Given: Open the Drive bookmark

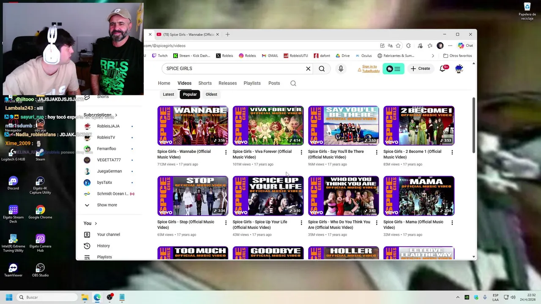Looking at the screenshot, I should [343, 56].
